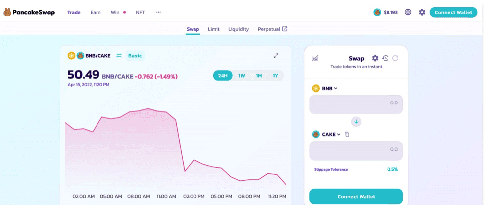The image size is (485, 205).
Task: Click the -0.762 (-1.49%) change text
Action: coord(156,76)
